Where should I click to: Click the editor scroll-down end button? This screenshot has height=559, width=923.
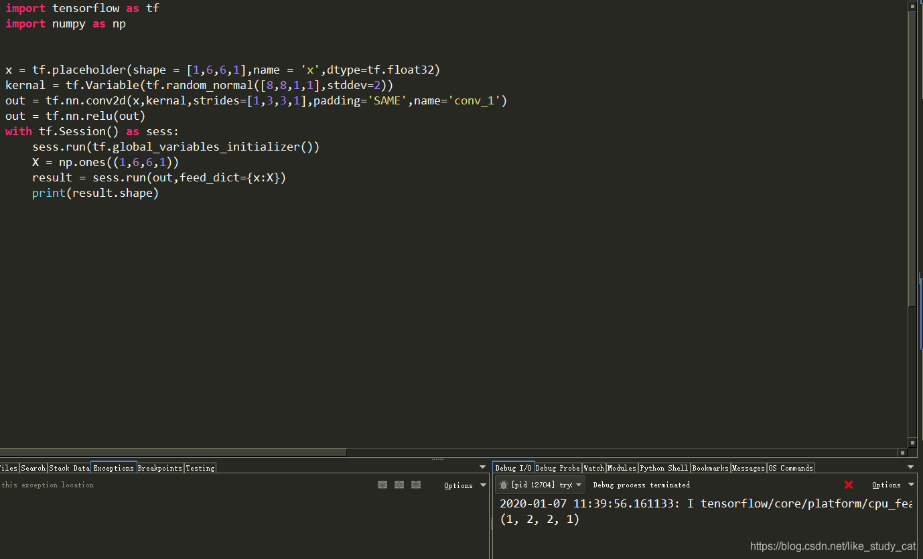point(912,443)
